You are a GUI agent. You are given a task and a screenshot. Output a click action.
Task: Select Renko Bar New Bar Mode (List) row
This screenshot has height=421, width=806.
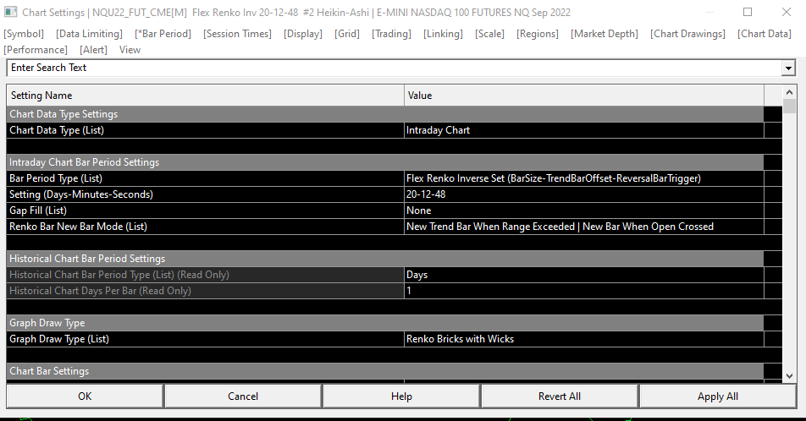click(206, 227)
